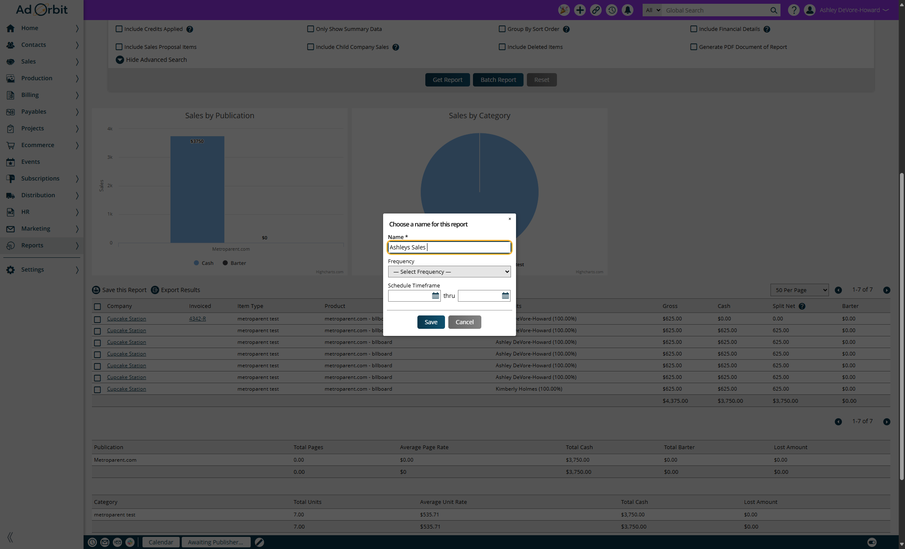Go to next page arrow below table
This screenshot has height=549, width=905.
(x=887, y=422)
